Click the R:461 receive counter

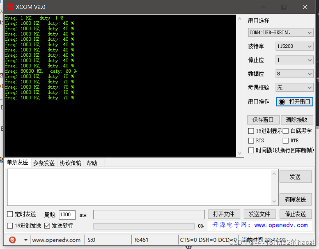point(141,240)
